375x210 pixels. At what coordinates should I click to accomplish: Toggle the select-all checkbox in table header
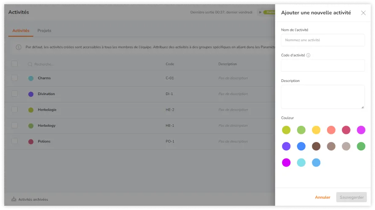tap(15, 64)
